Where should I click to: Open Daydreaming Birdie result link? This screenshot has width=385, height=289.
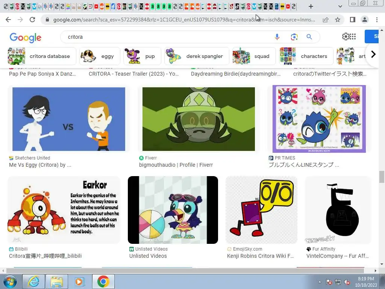click(236, 74)
